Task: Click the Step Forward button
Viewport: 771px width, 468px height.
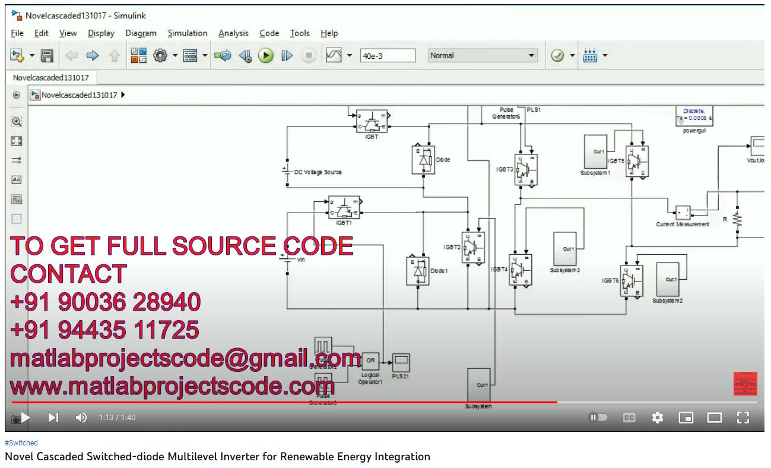Action: coord(287,56)
